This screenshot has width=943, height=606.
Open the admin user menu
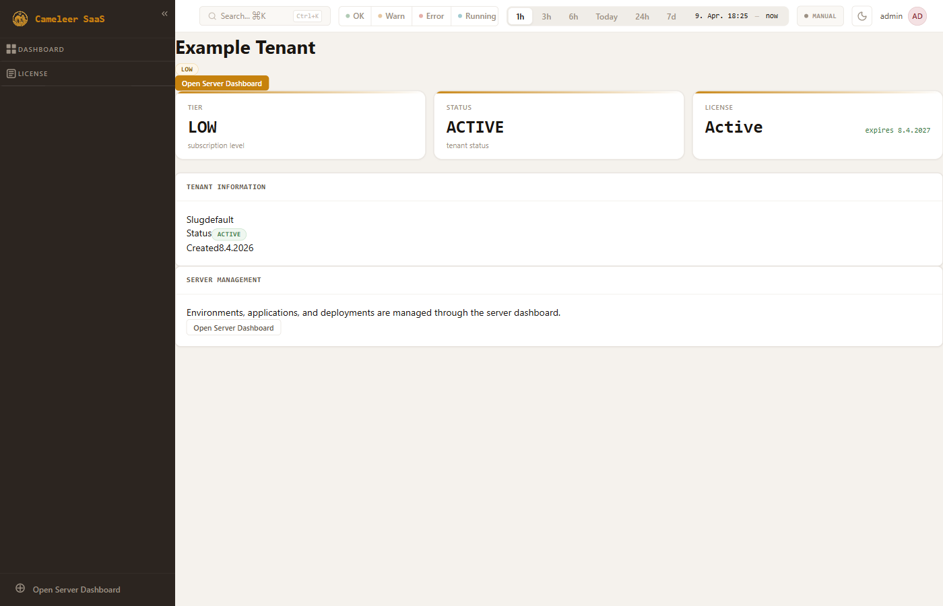point(890,16)
